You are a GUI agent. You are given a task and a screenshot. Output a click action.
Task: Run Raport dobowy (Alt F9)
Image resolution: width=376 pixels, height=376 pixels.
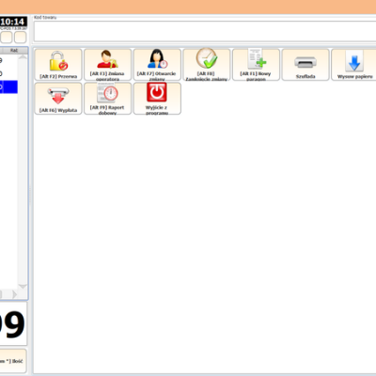point(107,99)
